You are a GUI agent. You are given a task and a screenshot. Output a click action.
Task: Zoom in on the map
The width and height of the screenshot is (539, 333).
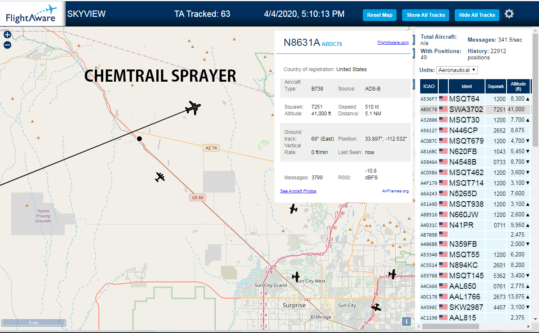click(x=7, y=35)
